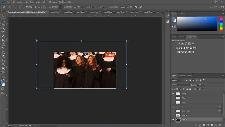Switch to the mun10.jpg document tab
This screenshot has height=127, width=225.
pyautogui.click(x=54, y=12)
